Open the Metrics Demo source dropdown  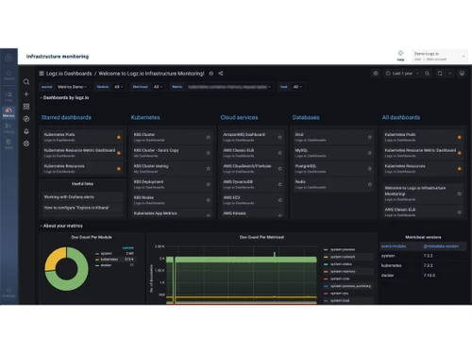click(72, 87)
